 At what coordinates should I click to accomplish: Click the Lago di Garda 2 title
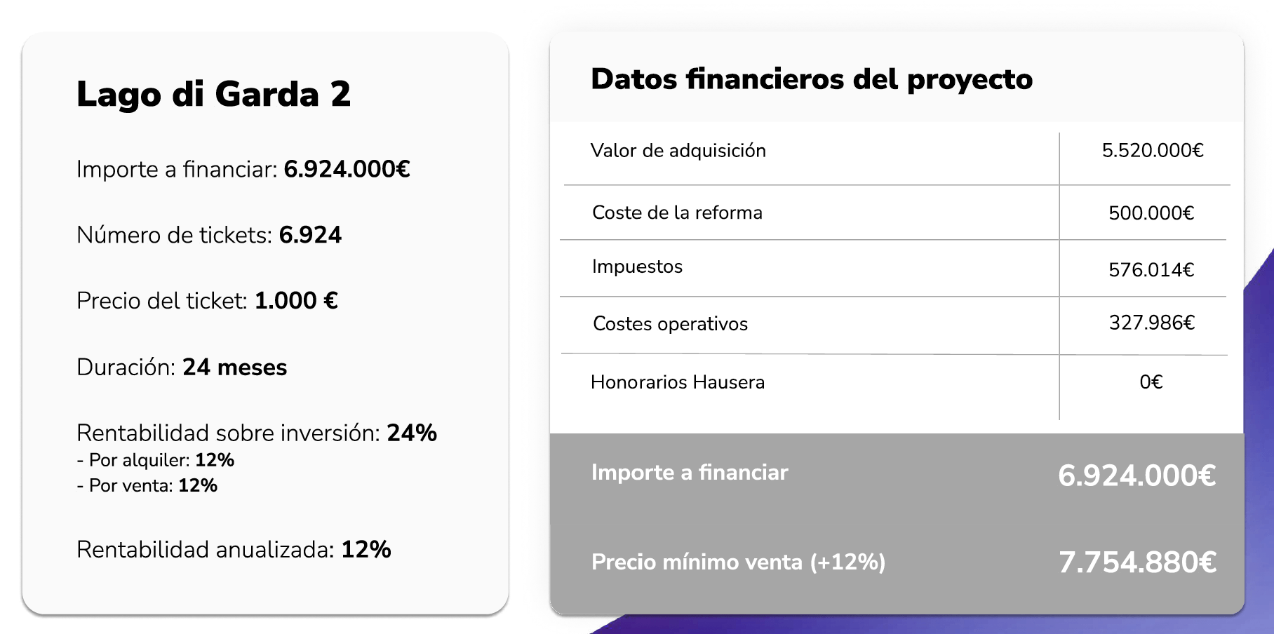point(213,95)
